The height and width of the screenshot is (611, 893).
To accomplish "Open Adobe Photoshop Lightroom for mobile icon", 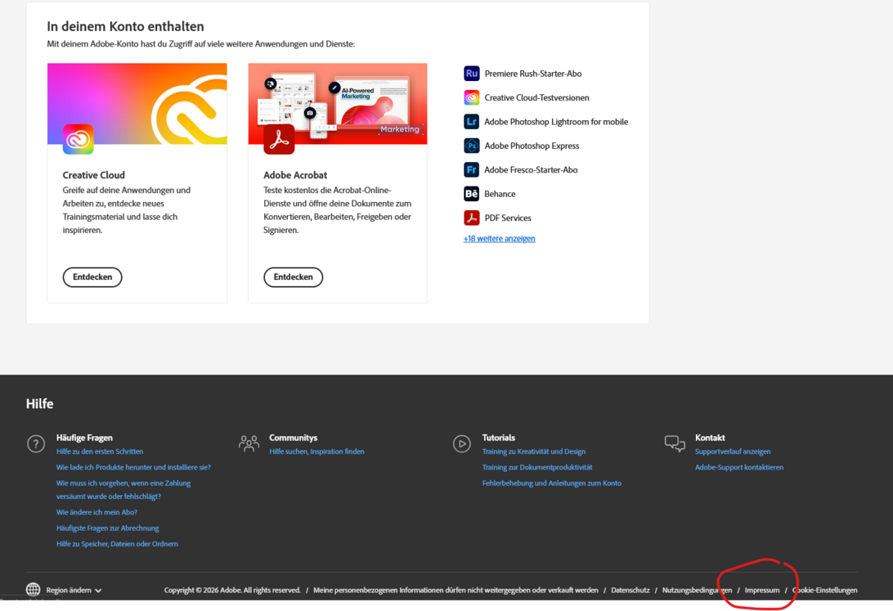I will point(472,121).
